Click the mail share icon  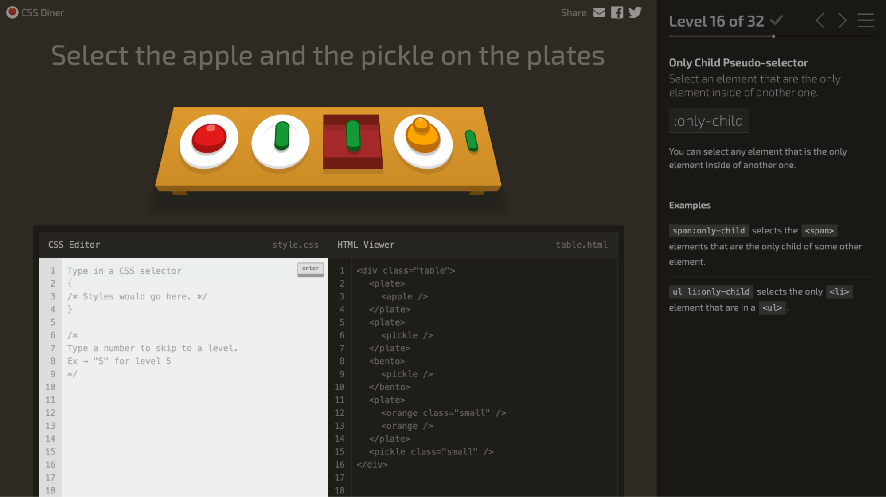pyautogui.click(x=599, y=12)
